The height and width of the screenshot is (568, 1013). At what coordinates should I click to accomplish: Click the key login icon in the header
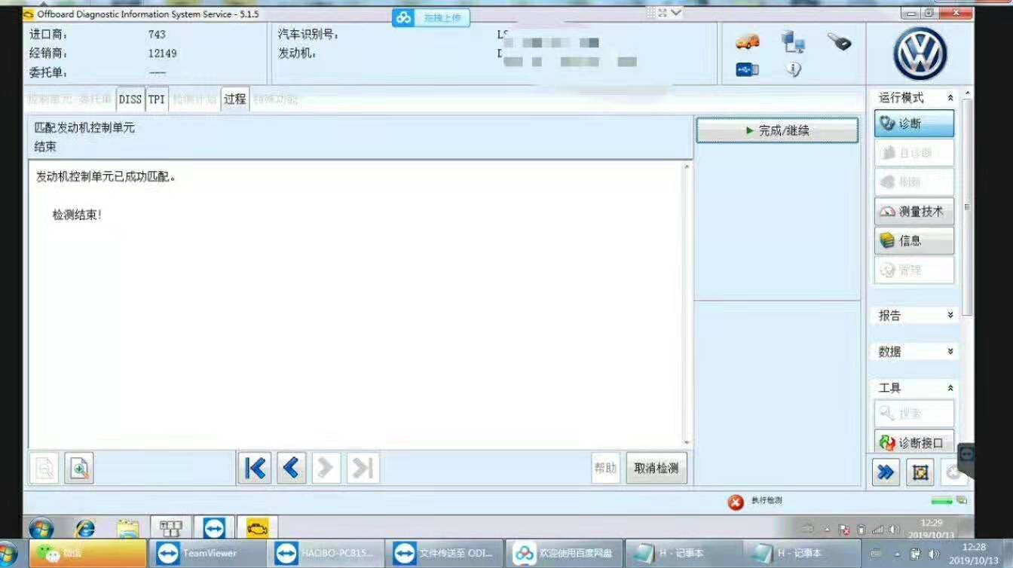tap(839, 42)
